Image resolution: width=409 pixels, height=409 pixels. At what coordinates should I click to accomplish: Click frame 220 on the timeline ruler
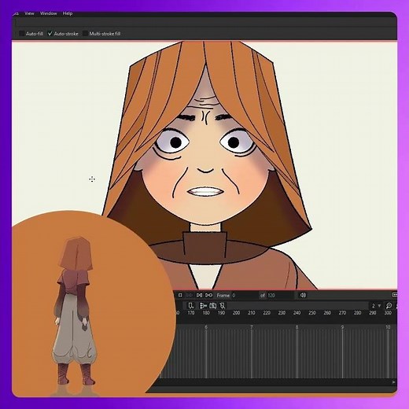click(267, 313)
